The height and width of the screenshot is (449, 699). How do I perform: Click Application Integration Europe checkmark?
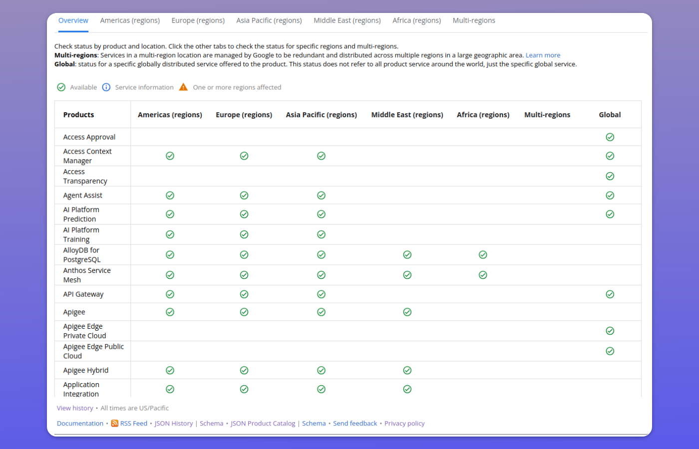click(x=244, y=389)
